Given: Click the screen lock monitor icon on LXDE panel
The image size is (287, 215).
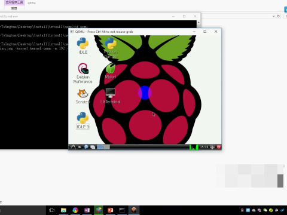Looking at the screenshot, I should click(212, 147).
